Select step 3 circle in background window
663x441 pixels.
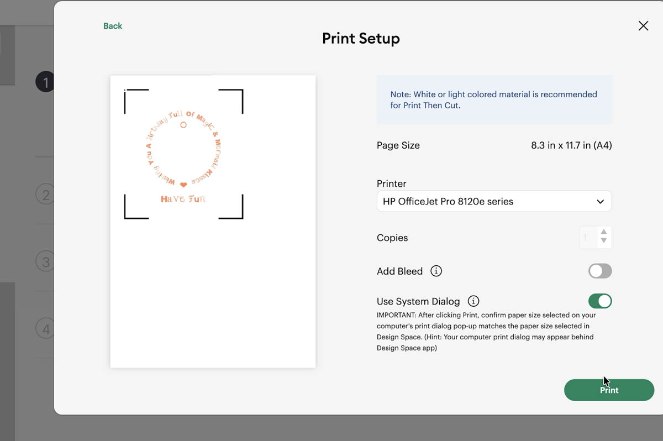45,261
